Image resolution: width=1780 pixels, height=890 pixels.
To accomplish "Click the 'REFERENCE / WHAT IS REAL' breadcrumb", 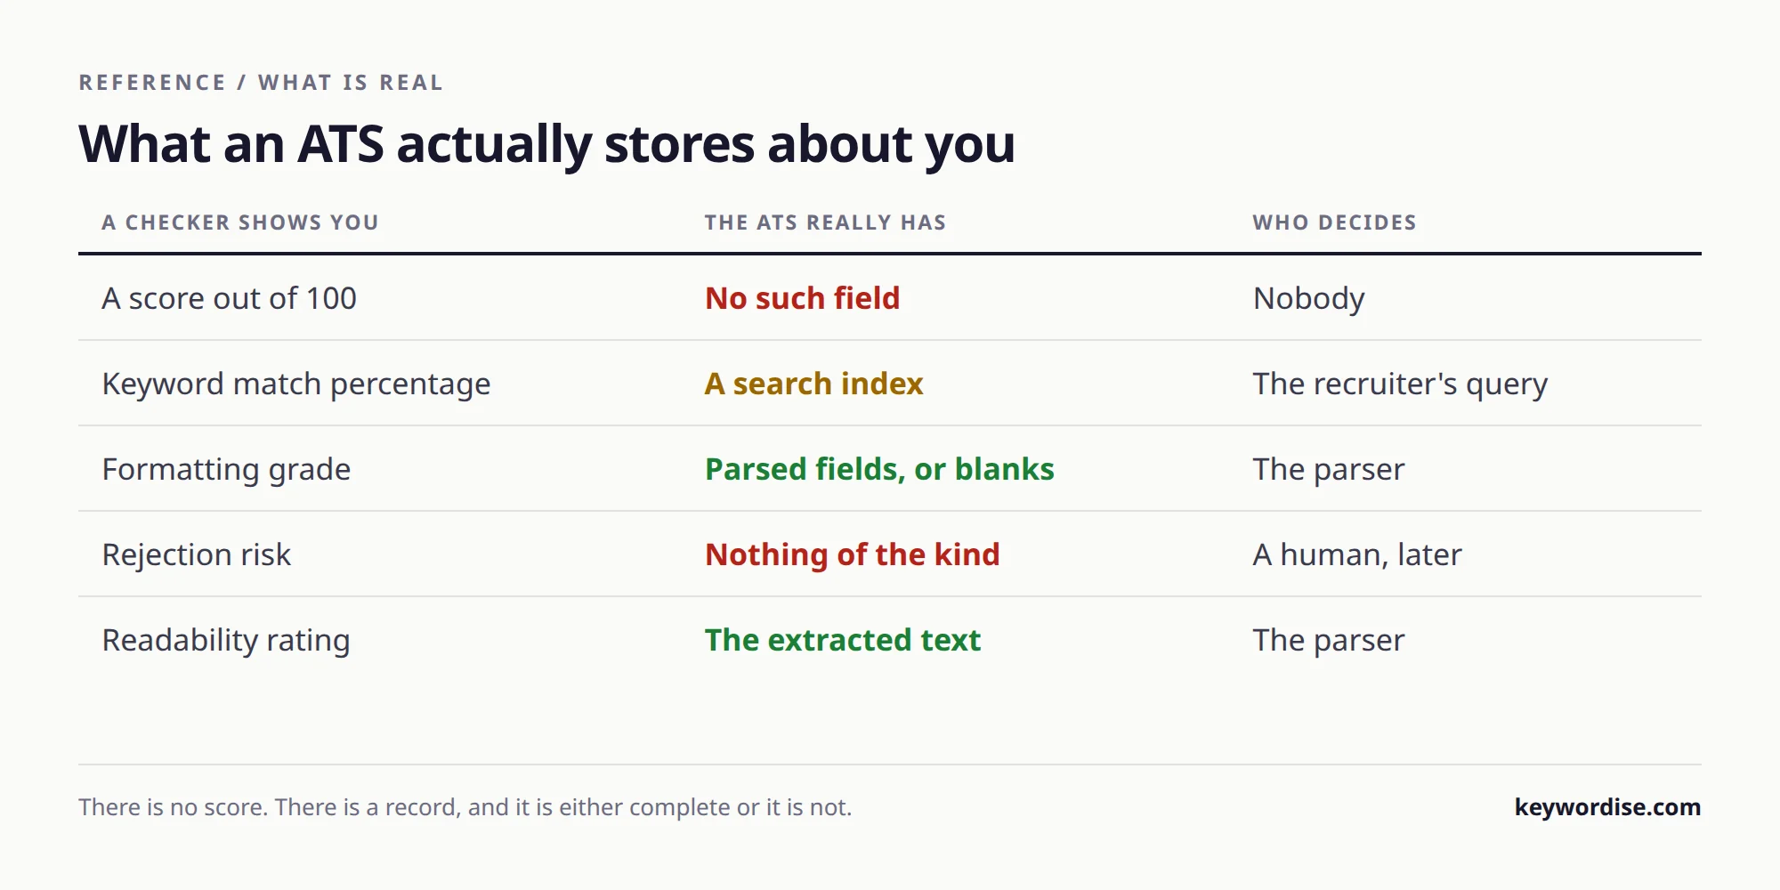I will pos(261,83).
